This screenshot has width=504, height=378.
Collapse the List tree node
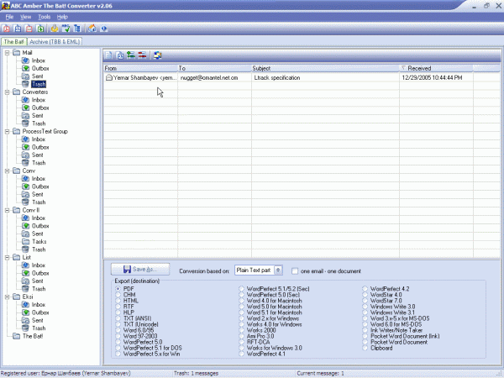click(7, 258)
